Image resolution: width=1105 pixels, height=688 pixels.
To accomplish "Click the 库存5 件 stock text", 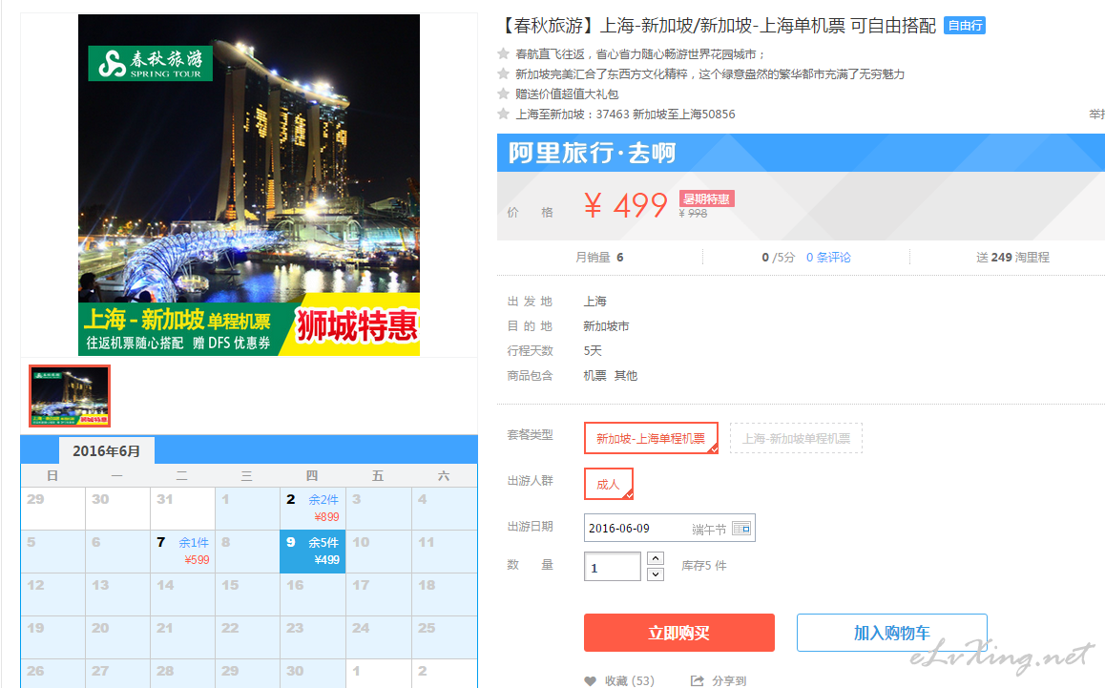I will [x=704, y=565].
